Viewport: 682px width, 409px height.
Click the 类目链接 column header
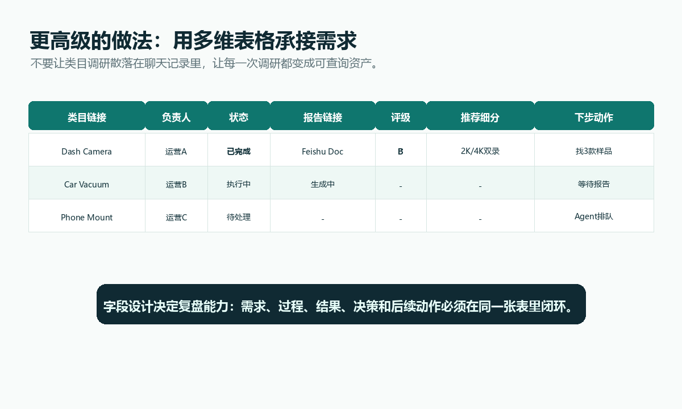click(87, 116)
